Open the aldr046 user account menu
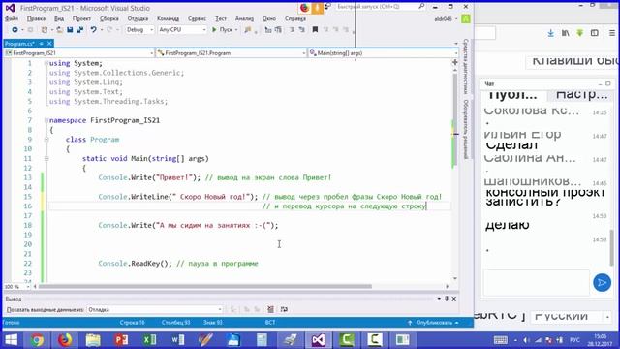The width and height of the screenshot is (620, 349). [x=446, y=19]
